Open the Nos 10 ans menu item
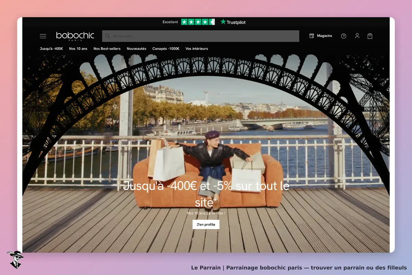The image size is (412, 275). pyautogui.click(x=78, y=48)
